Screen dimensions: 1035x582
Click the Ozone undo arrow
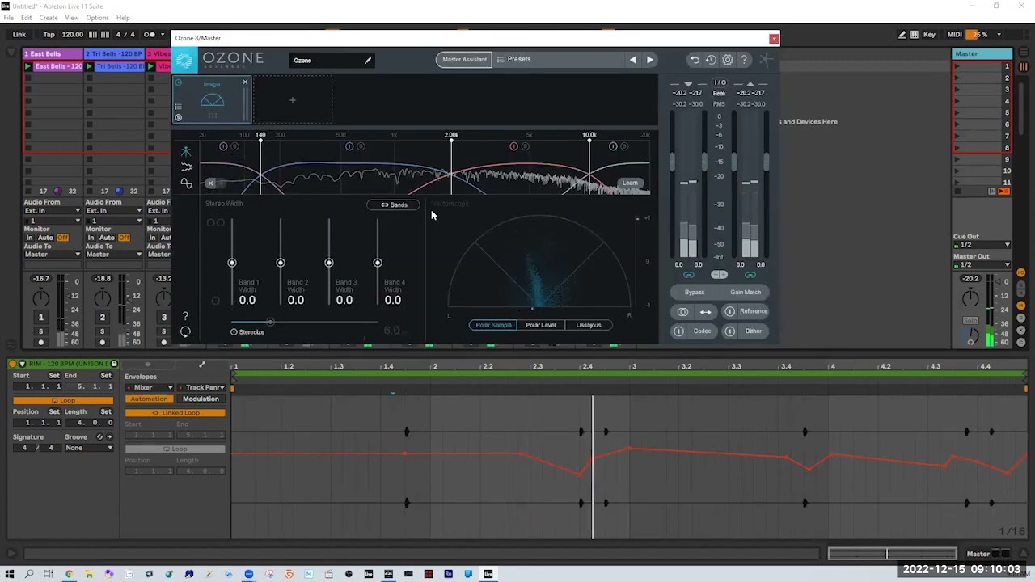coord(694,60)
